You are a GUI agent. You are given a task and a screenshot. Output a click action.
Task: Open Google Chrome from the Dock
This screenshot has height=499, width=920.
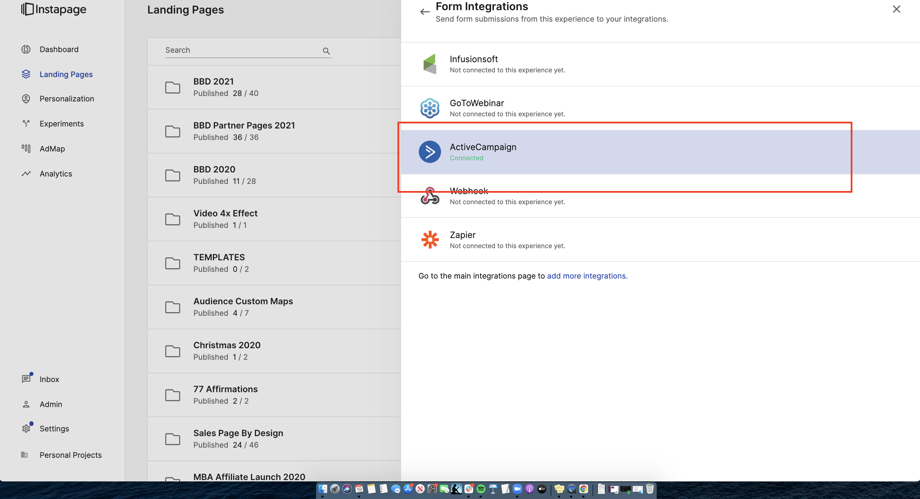pyautogui.click(x=584, y=489)
